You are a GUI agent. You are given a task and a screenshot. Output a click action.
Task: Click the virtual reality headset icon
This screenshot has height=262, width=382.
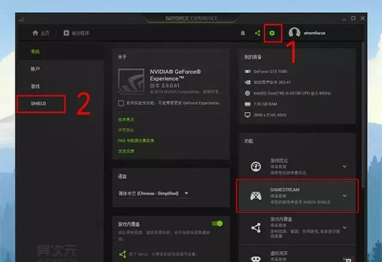click(x=256, y=259)
